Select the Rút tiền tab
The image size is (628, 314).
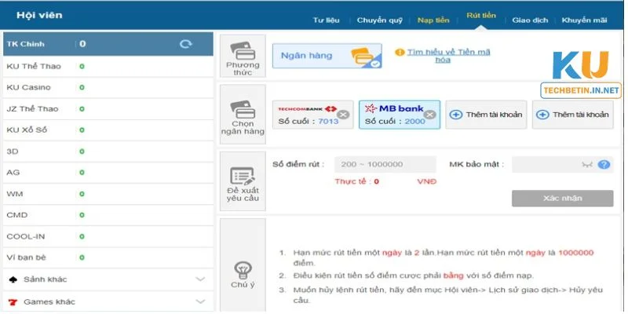(x=481, y=16)
